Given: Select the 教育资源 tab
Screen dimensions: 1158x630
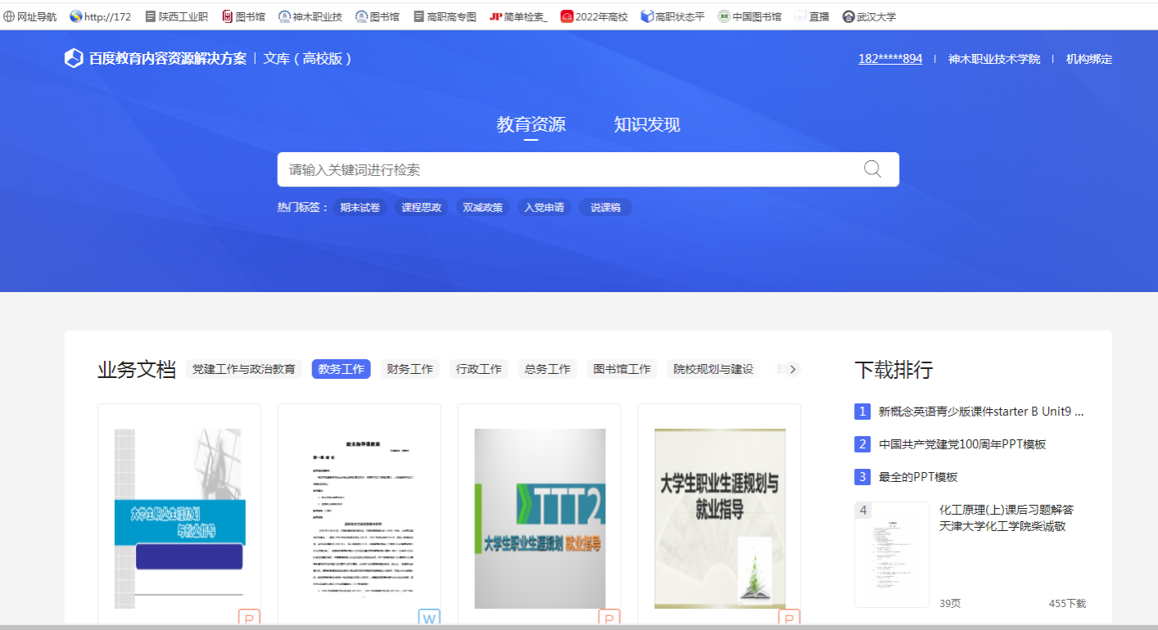Looking at the screenshot, I should 531,124.
